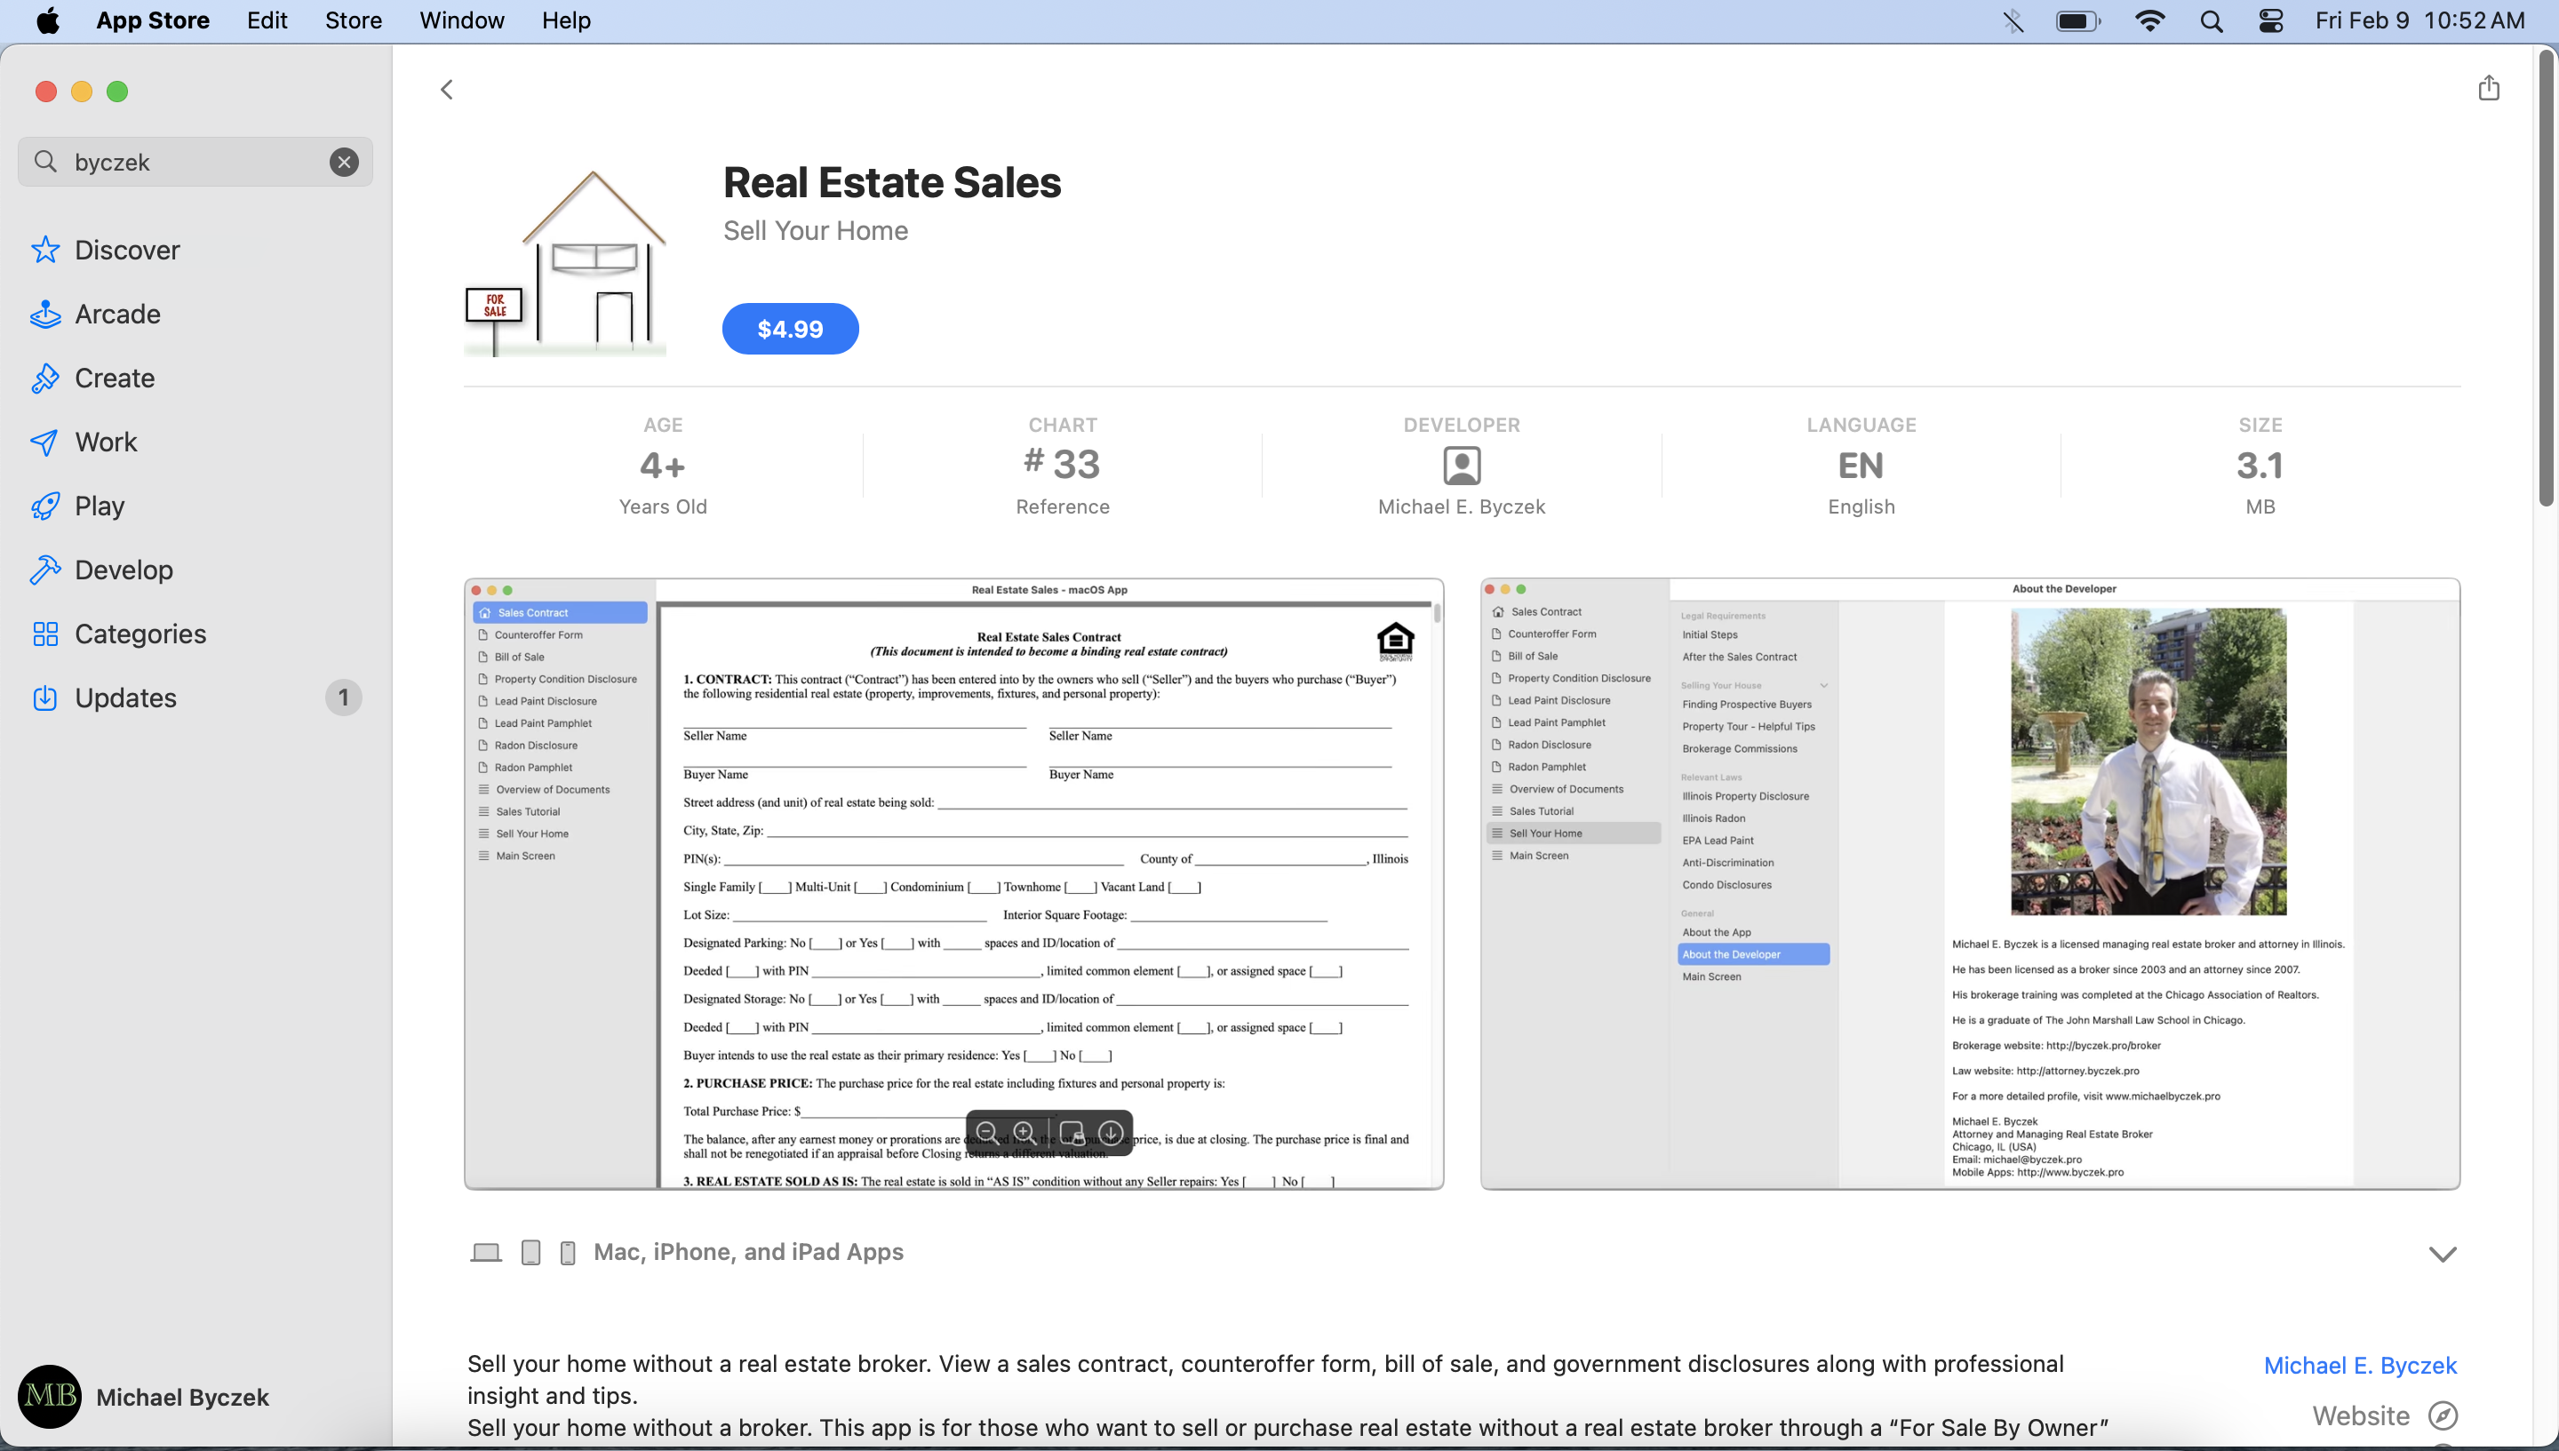This screenshot has width=2559, height=1451.
Task: Open the developer Website link
Action: [2361, 1416]
